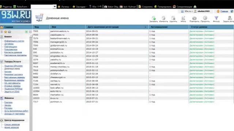
Task: Click the Удалить delete toolbar icon
Action: coord(173,19)
